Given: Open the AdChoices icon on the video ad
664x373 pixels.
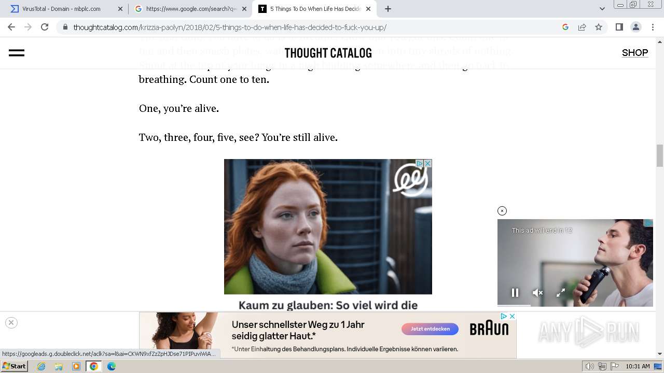Looking at the screenshot, I should (648, 223).
